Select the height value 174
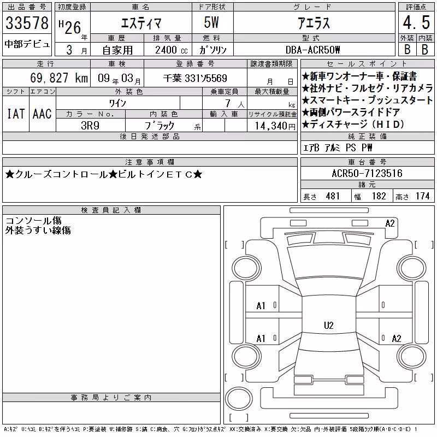Screen dimensions: 437x437 (x=423, y=196)
